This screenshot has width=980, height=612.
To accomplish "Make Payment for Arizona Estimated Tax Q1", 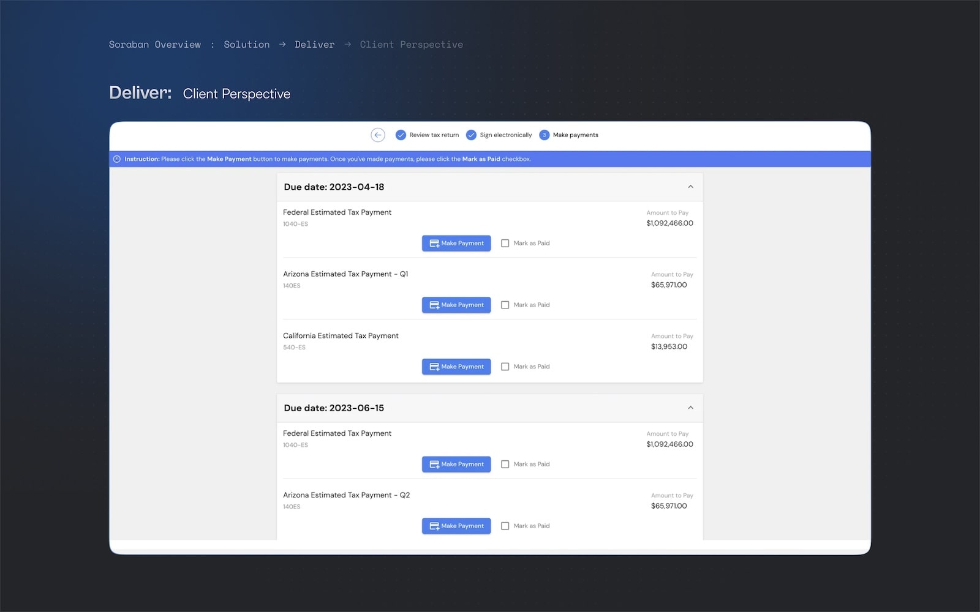I will click(456, 305).
